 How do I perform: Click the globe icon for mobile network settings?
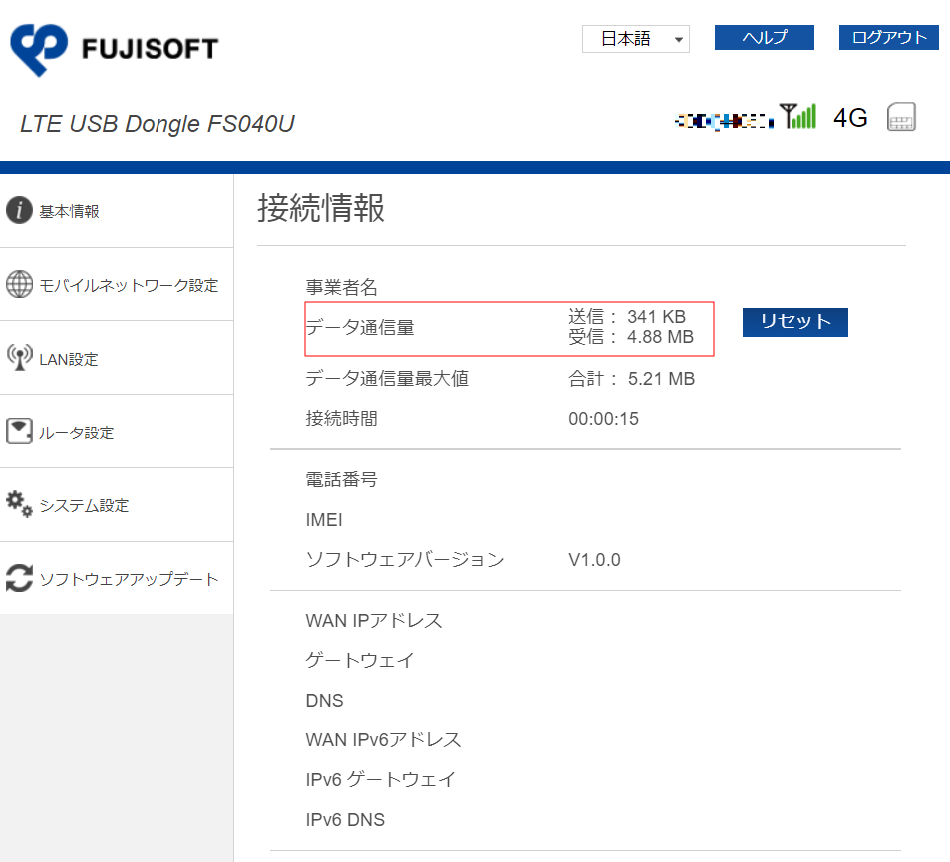pyautogui.click(x=19, y=284)
